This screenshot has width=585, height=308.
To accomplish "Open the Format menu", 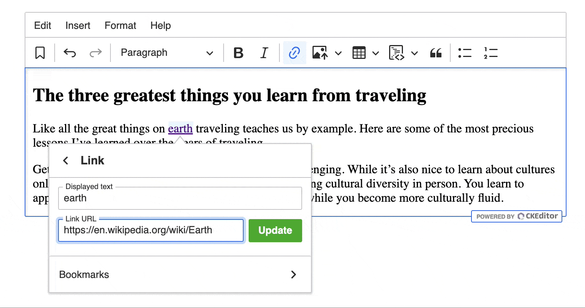I will 120,25.
